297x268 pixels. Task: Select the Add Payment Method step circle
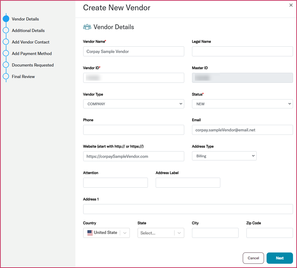click(x=6, y=53)
